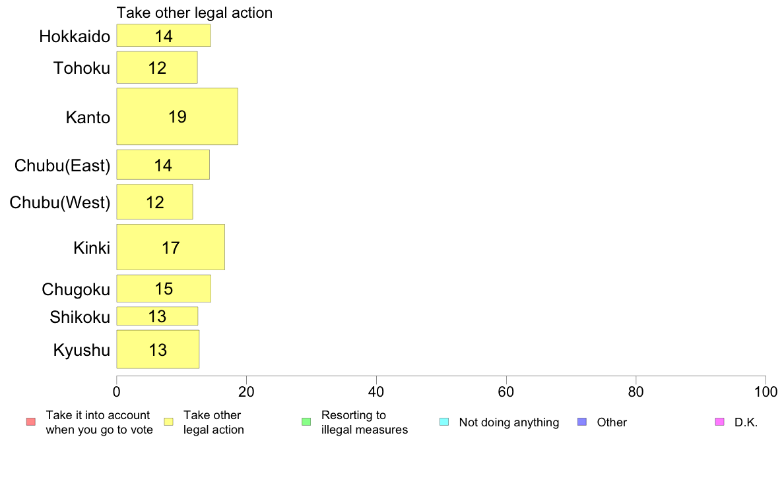Click the 'Resorting to illegal measures' legend text

pyautogui.click(x=364, y=422)
